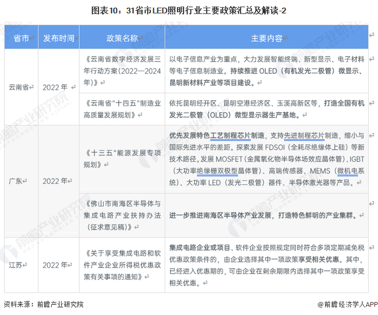Click policy name '云南省"十四五"制造业高质量发展规划'

coord(122,109)
